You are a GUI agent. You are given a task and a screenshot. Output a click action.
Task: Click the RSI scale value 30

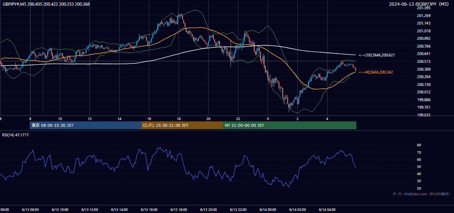419,181
